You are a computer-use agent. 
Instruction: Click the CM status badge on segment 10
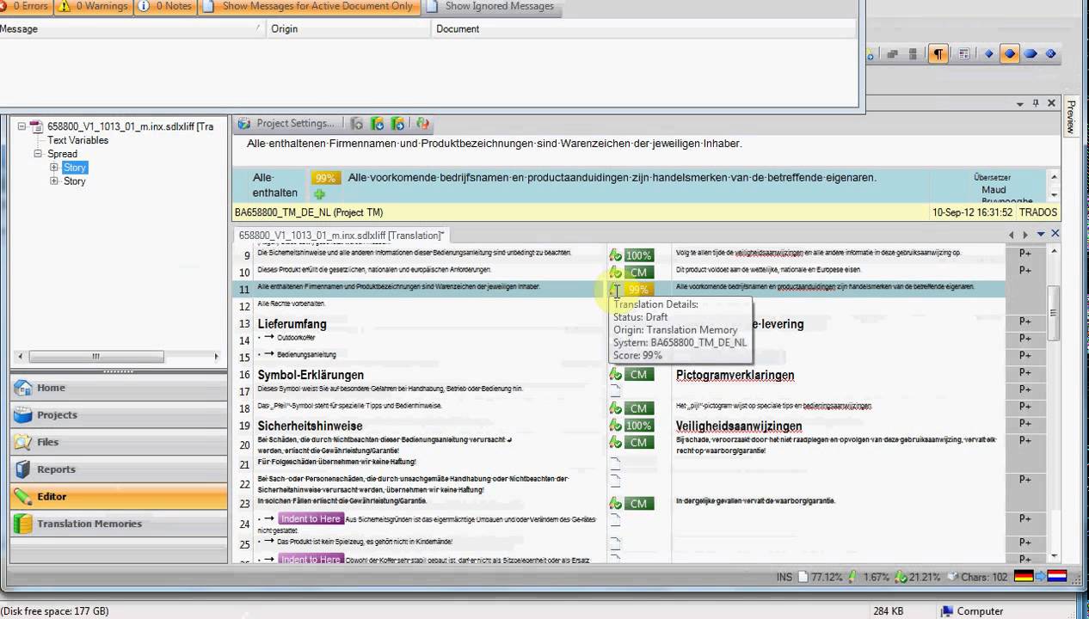638,273
